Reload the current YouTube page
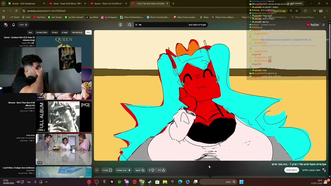 [x=16, y=11]
